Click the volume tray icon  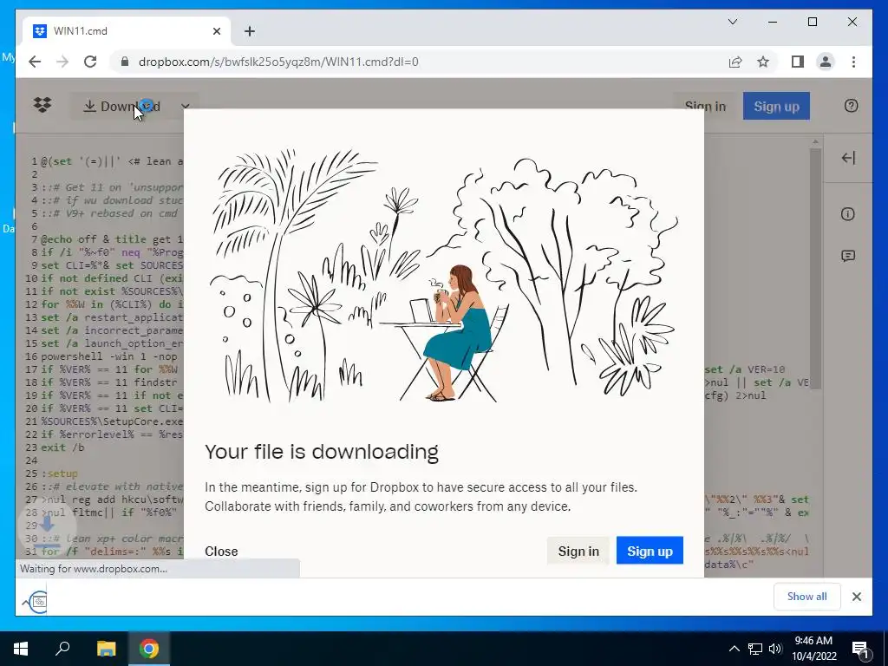[x=775, y=649]
